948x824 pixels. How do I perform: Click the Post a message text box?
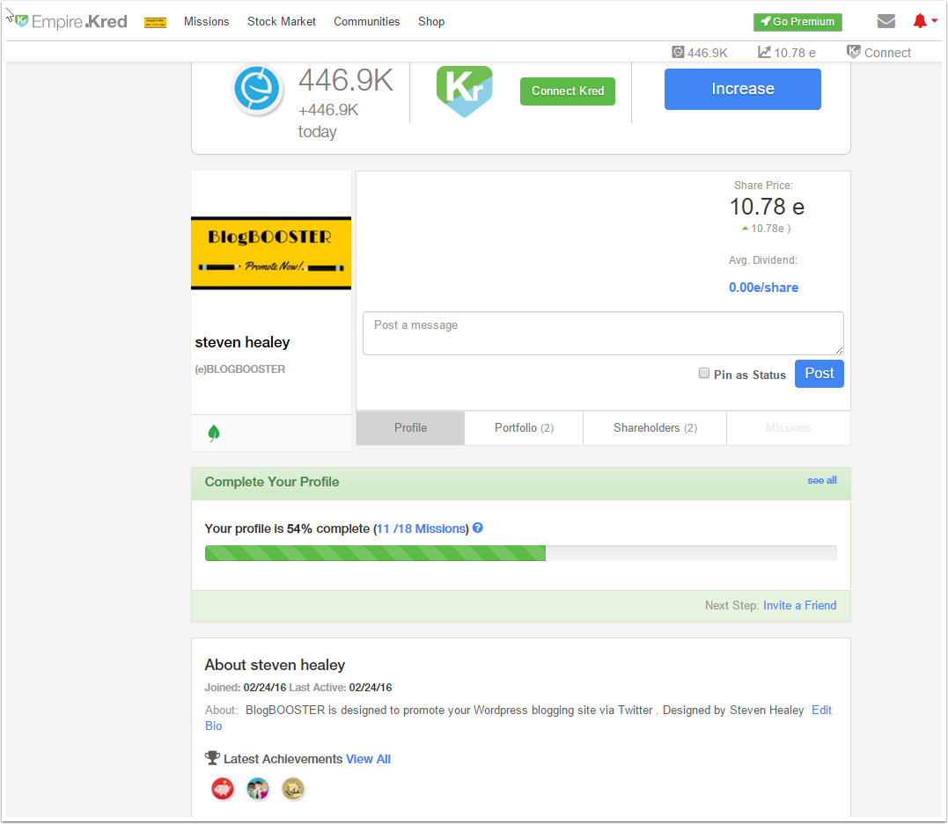(603, 333)
